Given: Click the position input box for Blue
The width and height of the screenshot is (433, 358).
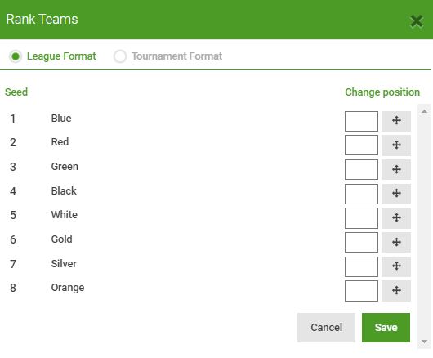Looking at the screenshot, I should [361, 121].
